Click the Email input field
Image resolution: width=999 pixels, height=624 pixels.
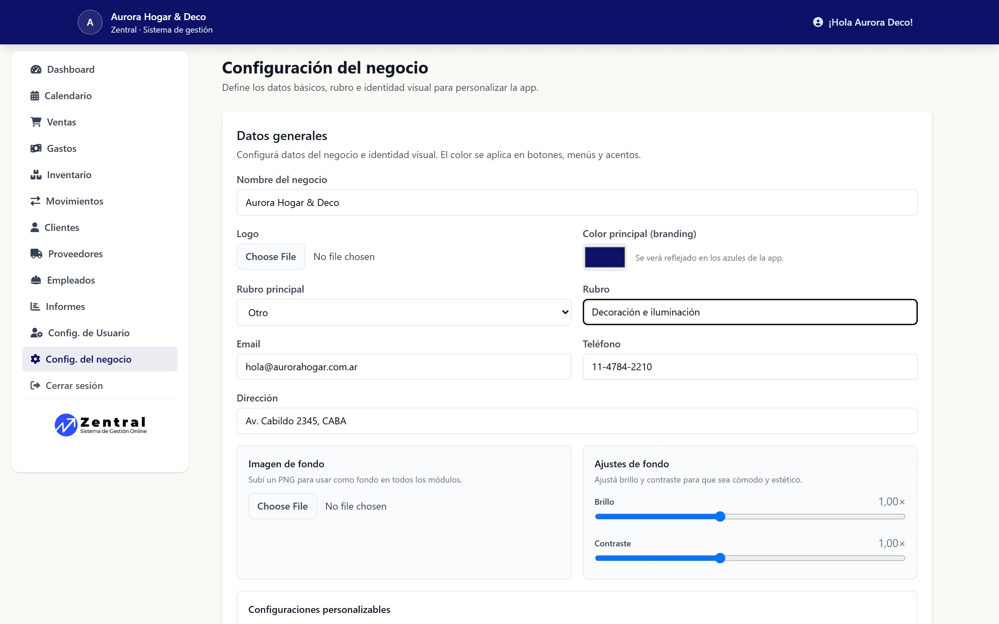(404, 367)
